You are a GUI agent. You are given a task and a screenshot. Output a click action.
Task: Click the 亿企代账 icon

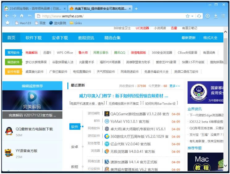(107, 144)
